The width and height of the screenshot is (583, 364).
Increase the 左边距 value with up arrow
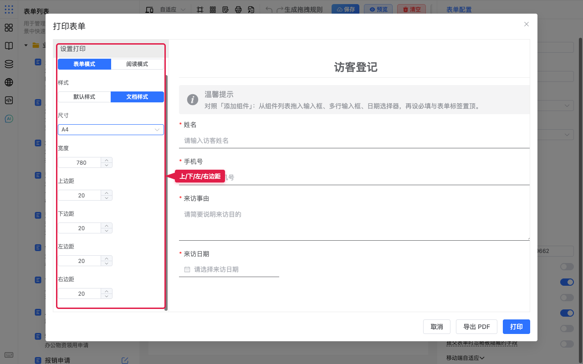pos(107,258)
